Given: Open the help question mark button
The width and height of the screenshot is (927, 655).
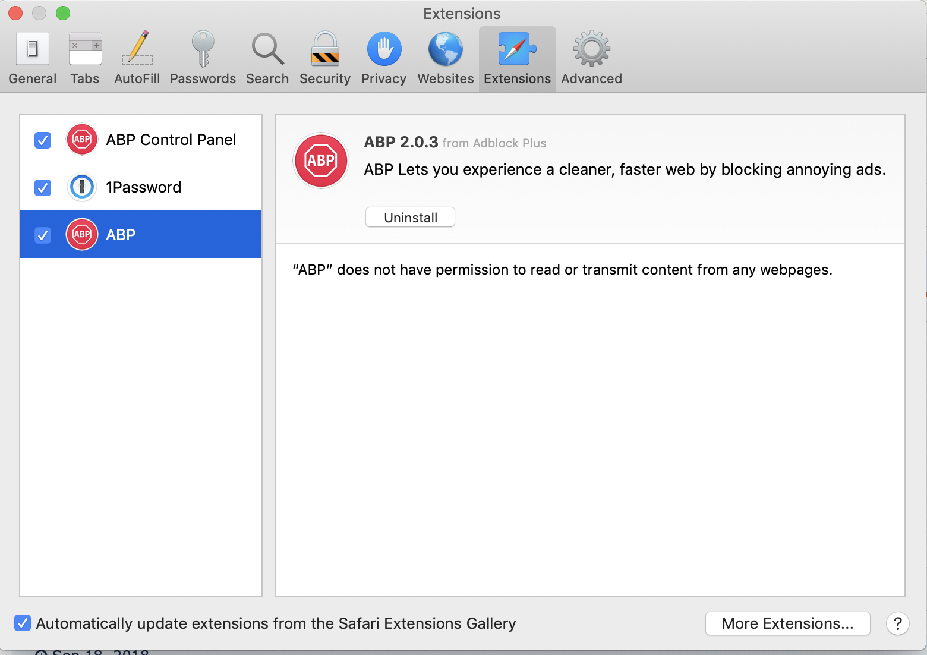Looking at the screenshot, I should click(x=897, y=623).
